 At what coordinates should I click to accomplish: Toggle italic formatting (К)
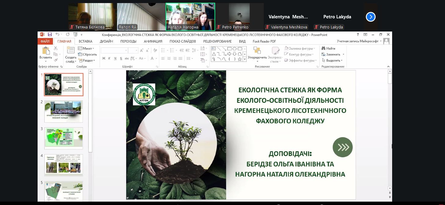(110, 58)
